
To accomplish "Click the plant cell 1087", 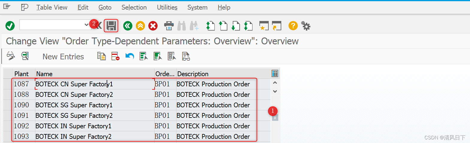I will coord(24,84).
